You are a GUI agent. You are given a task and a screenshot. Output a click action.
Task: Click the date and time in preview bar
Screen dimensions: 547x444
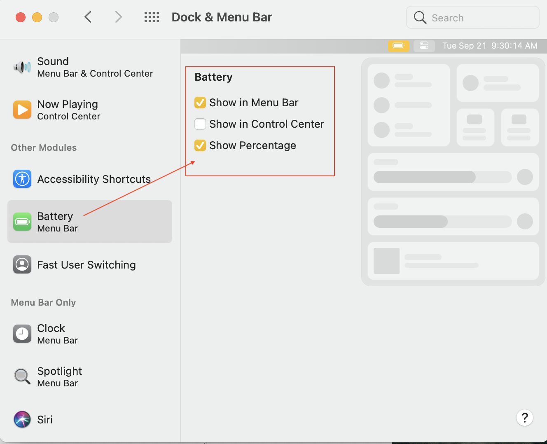click(x=490, y=46)
